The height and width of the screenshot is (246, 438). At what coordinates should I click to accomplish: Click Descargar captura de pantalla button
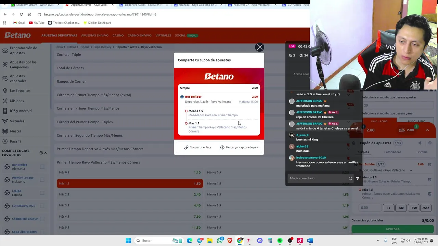240,147
